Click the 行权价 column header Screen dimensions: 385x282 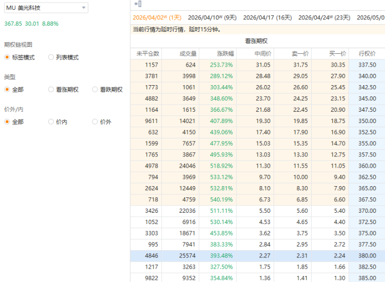point(367,54)
